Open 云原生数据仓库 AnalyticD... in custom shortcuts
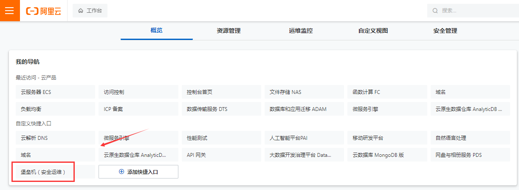Image resolution: width=519 pixels, height=190 pixels. click(138, 155)
